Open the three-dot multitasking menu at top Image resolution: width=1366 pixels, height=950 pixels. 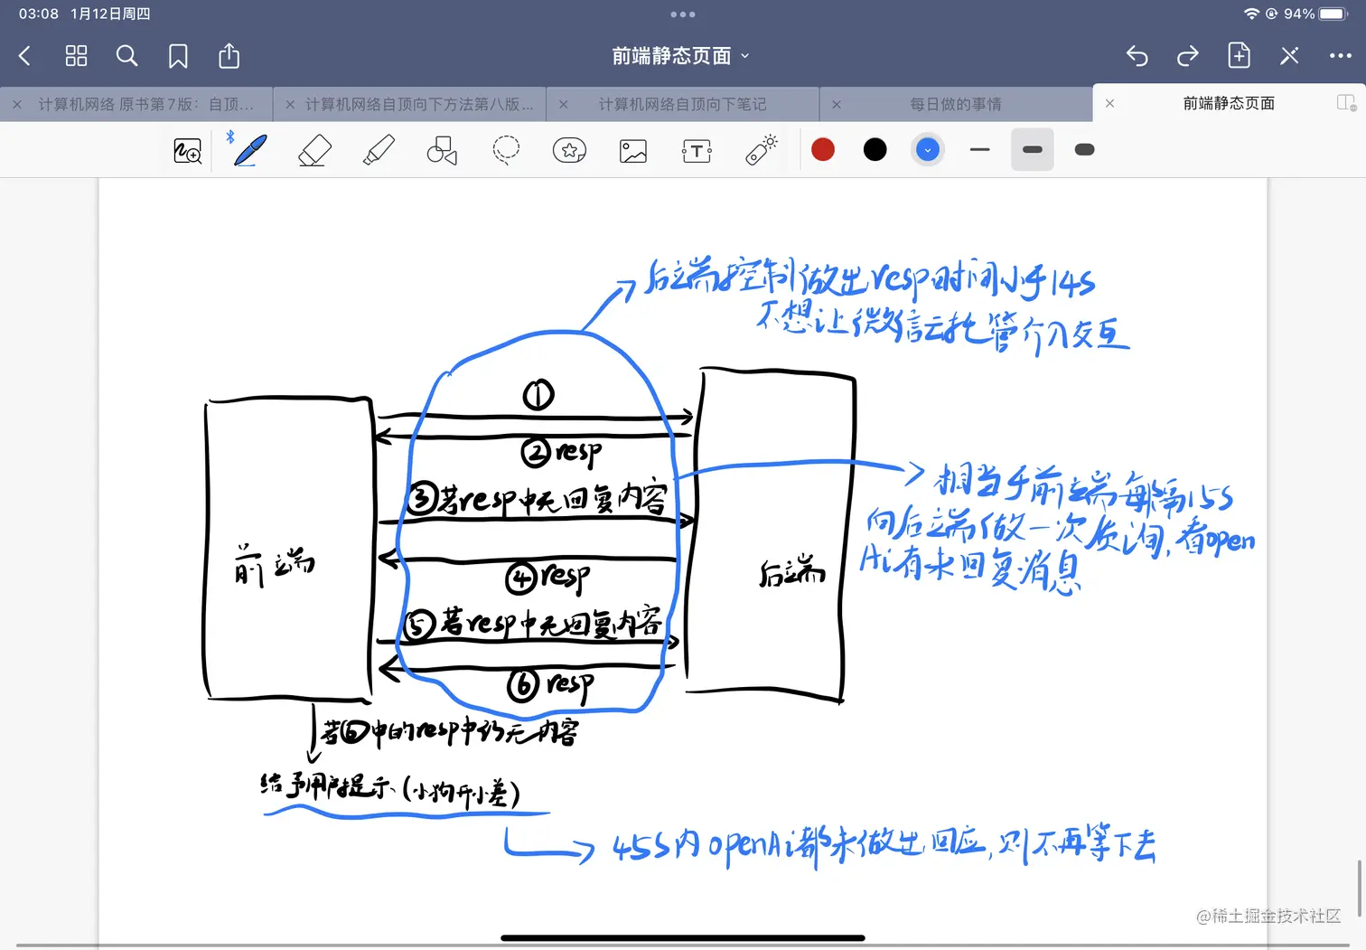coord(683,14)
